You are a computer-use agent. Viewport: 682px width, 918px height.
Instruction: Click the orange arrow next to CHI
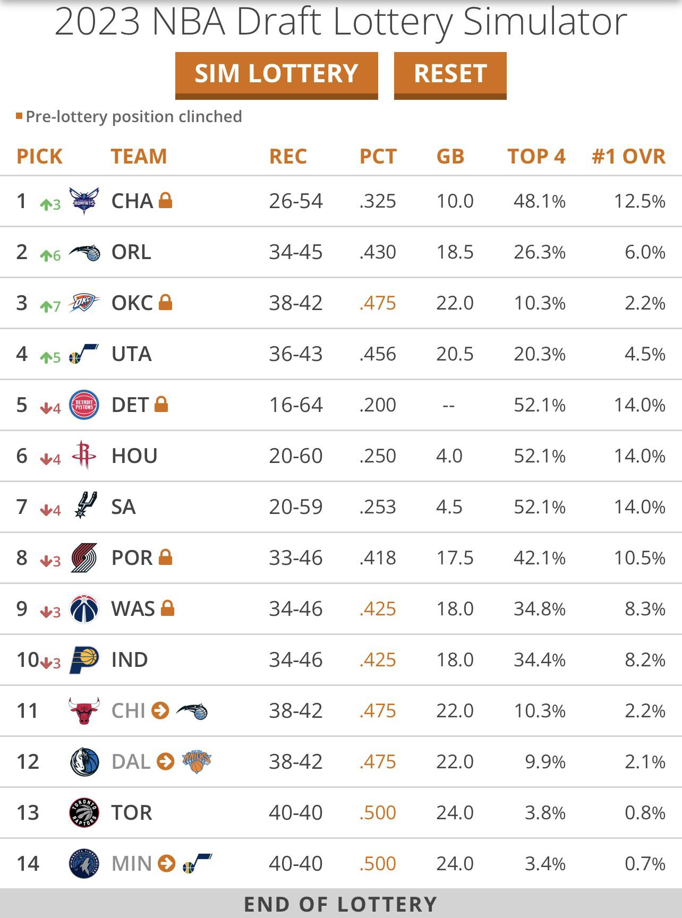tap(160, 710)
